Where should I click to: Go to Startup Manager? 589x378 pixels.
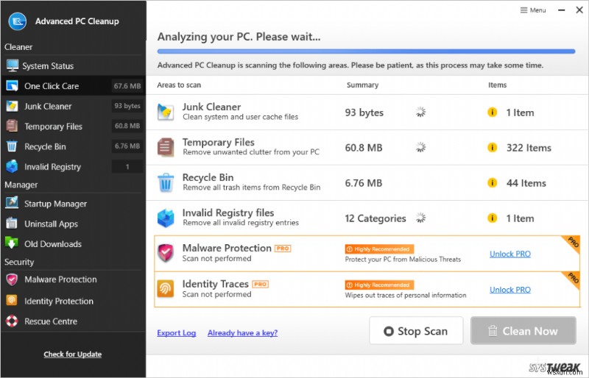pos(73,204)
